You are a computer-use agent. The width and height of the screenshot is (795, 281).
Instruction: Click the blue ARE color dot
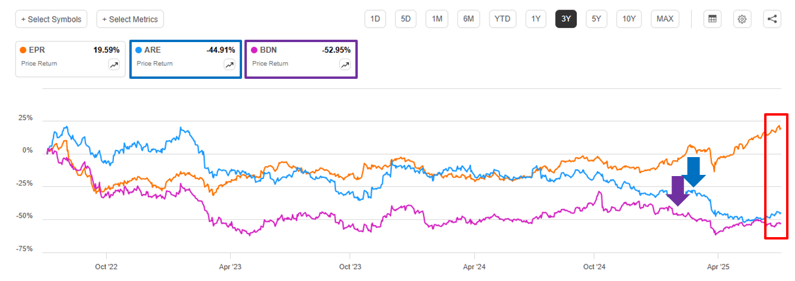139,50
